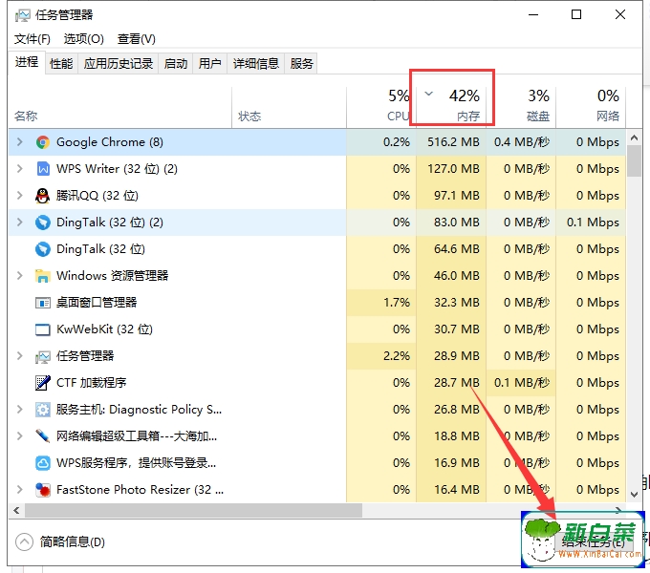Click the horizontal scrollbar thumb

(x=194, y=511)
